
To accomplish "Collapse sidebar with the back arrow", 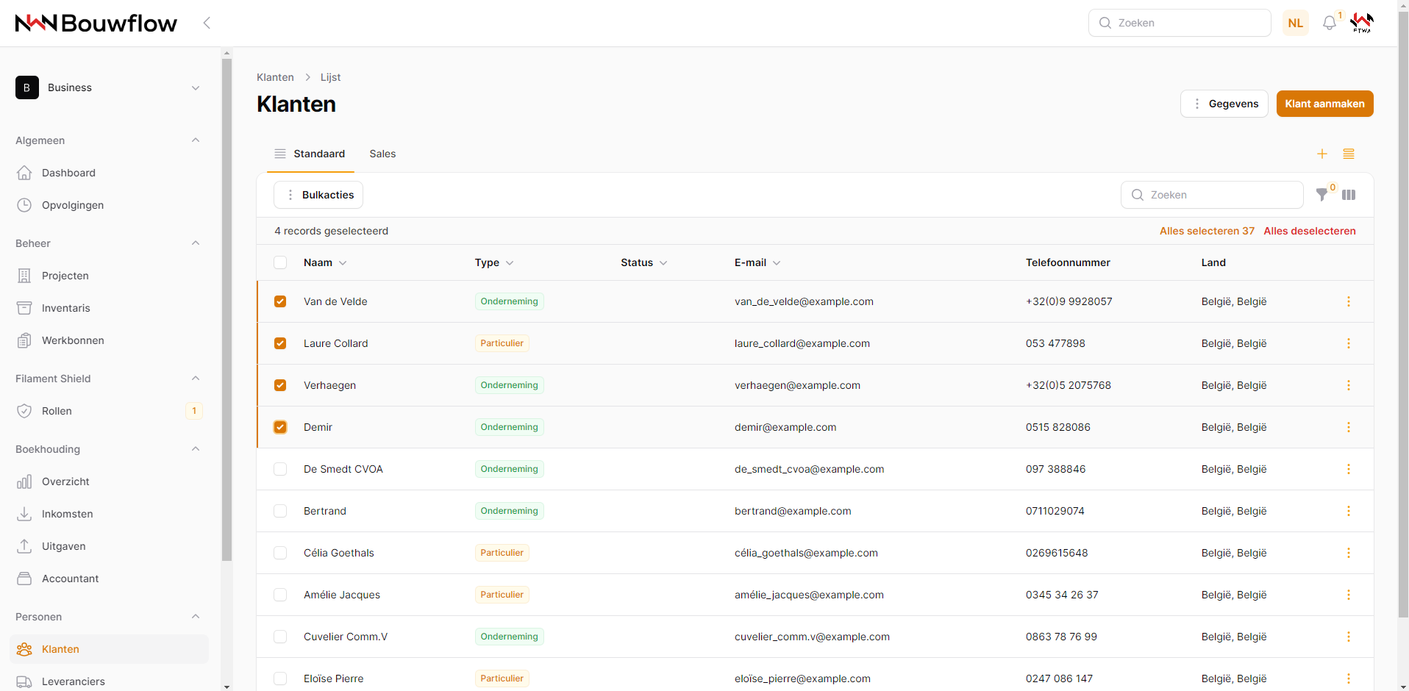I will 207,23.
